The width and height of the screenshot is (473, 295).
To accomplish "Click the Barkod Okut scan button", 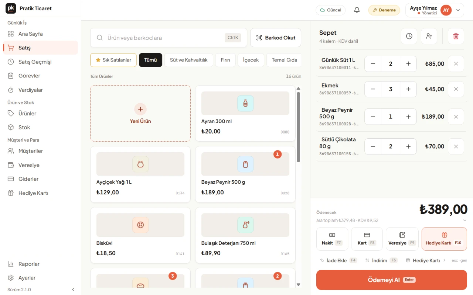I will [x=276, y=38].
